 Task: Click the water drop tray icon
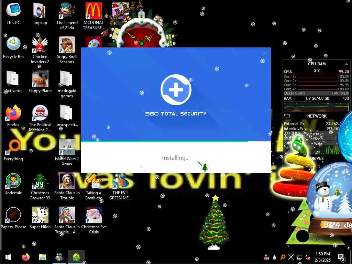[274, 257]
